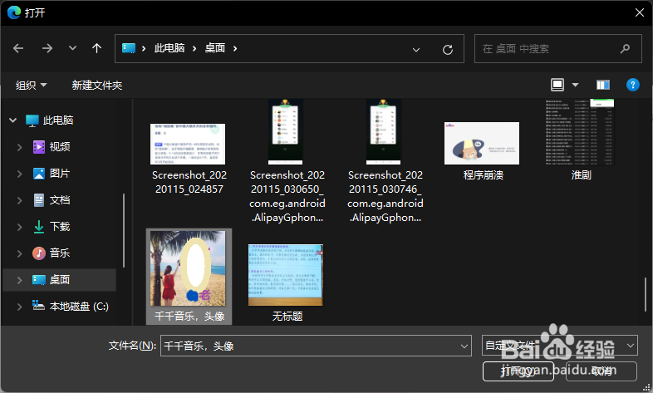Expand the 图片 folder node
This screenshot has width=653, height=393.
click(x=20, y=174)
